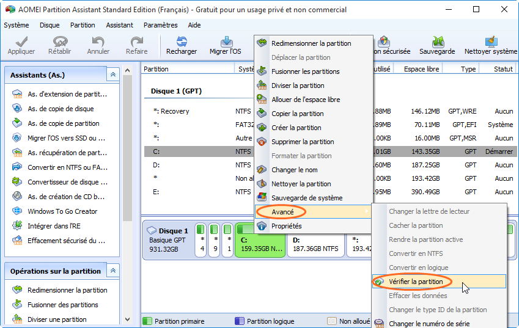Open the Disque menu

50,25
